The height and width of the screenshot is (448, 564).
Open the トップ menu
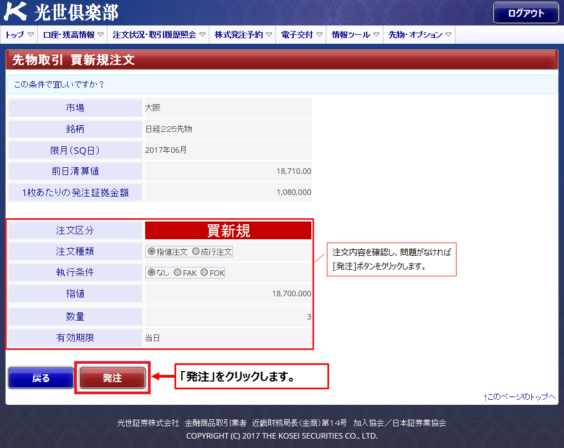[x=19, y=34]
